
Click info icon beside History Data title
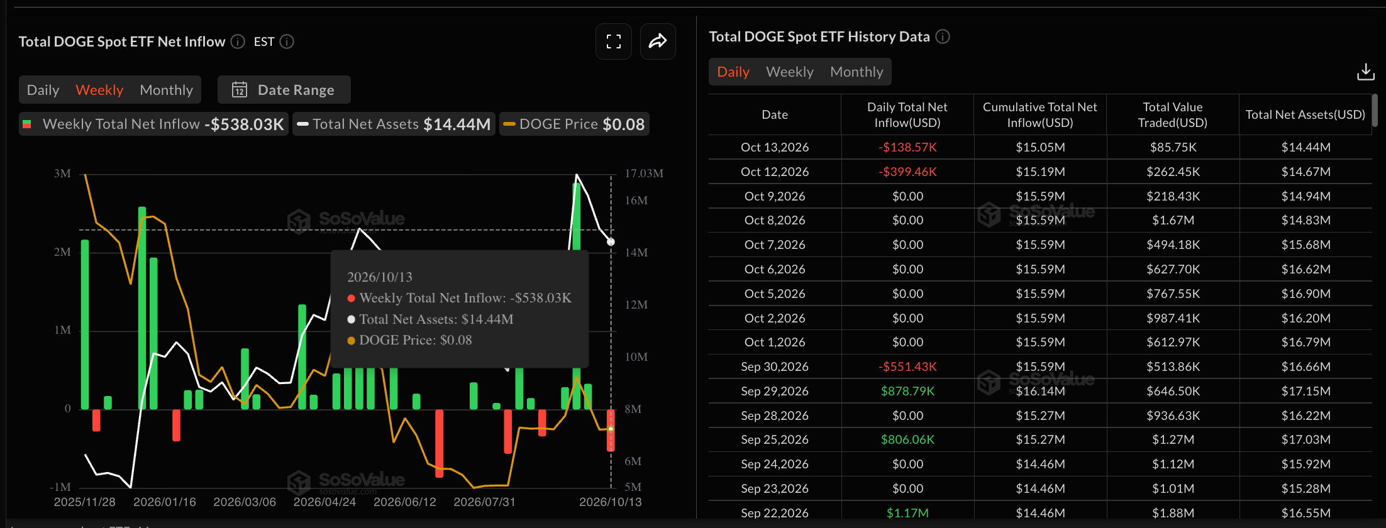tap(943, 36)
